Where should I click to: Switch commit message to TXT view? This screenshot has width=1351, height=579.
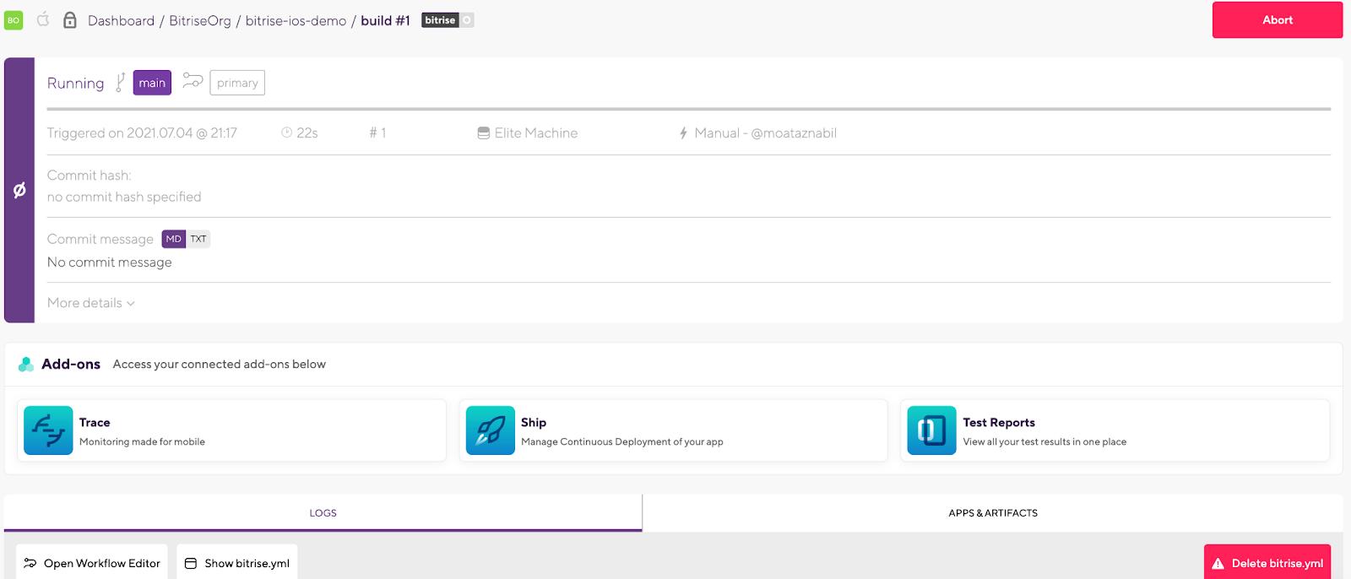[x=198, y=239]
